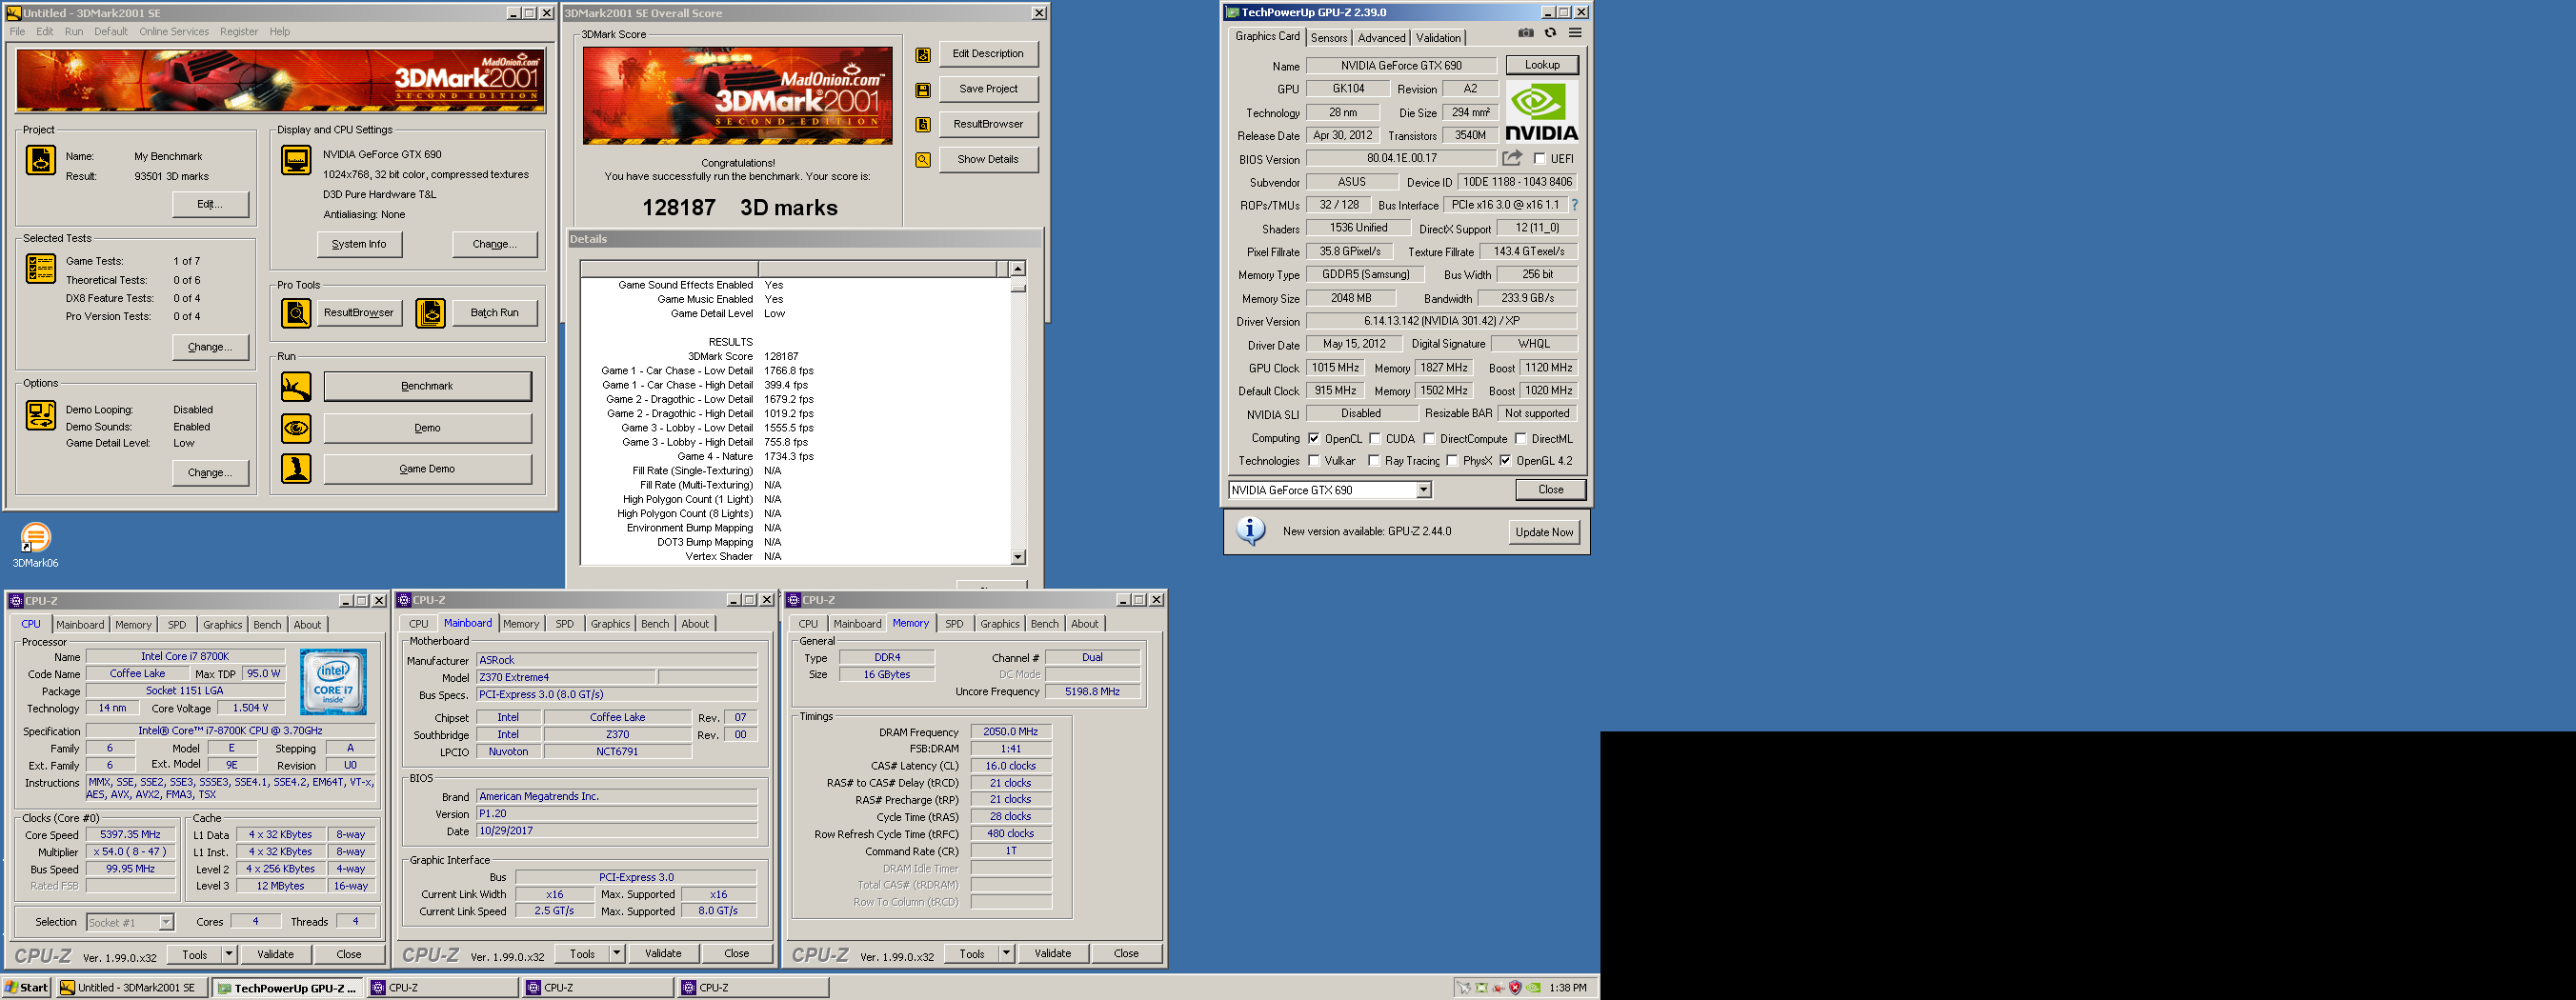Toggle the DirectCompute checkbox

coord(1429,439)
